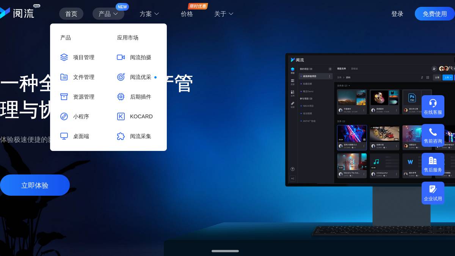This screenshot has width=455, height=256.
Task: Open the 关于 navigation menu
Action: point(224,14)
